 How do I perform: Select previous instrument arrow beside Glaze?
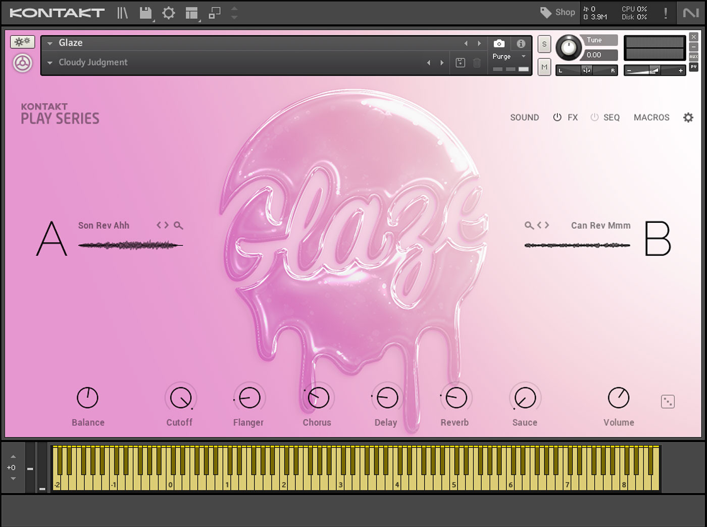(466, 43)
